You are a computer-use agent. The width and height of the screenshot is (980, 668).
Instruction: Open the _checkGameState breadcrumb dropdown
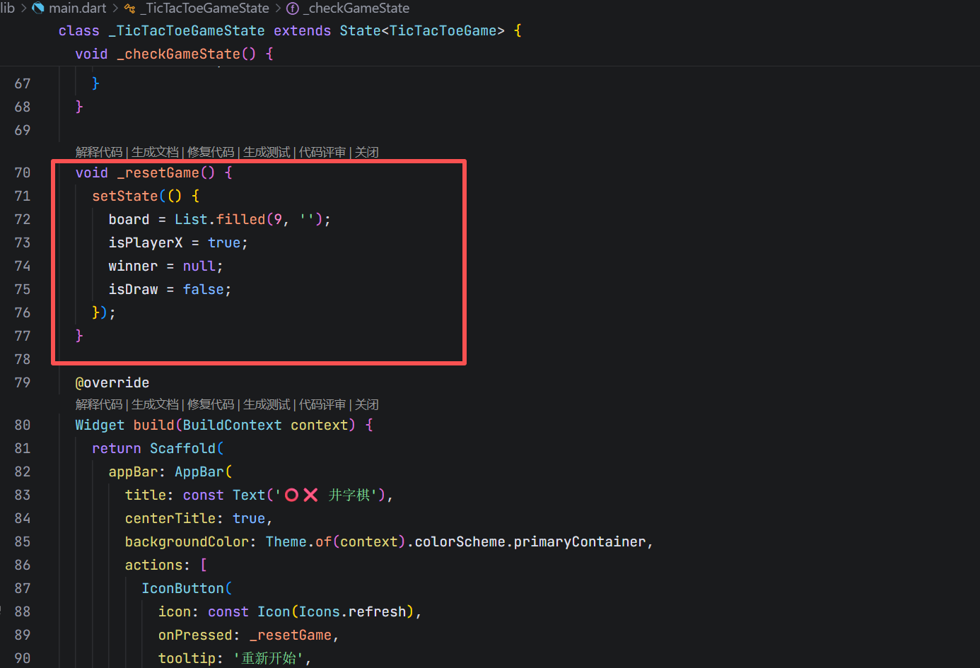pyautogui.click(x=356, y=8)
